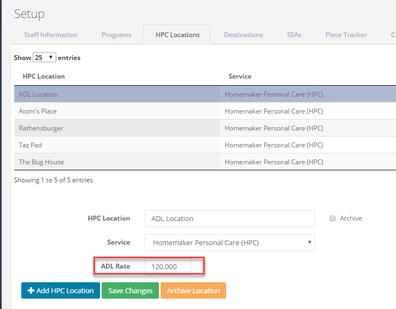
Task: Go to the Destinations tab
Action: point(243,35)
